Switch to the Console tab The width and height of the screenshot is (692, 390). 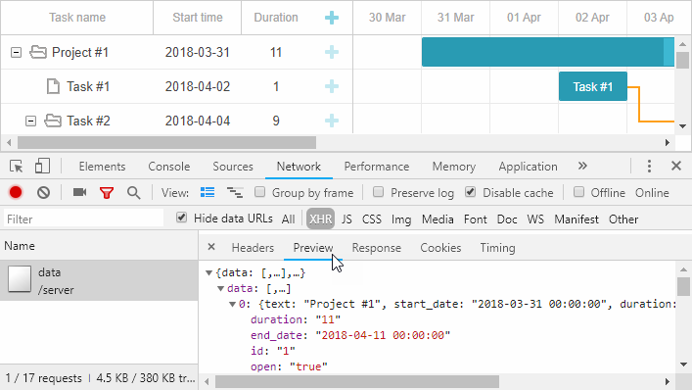169,167
